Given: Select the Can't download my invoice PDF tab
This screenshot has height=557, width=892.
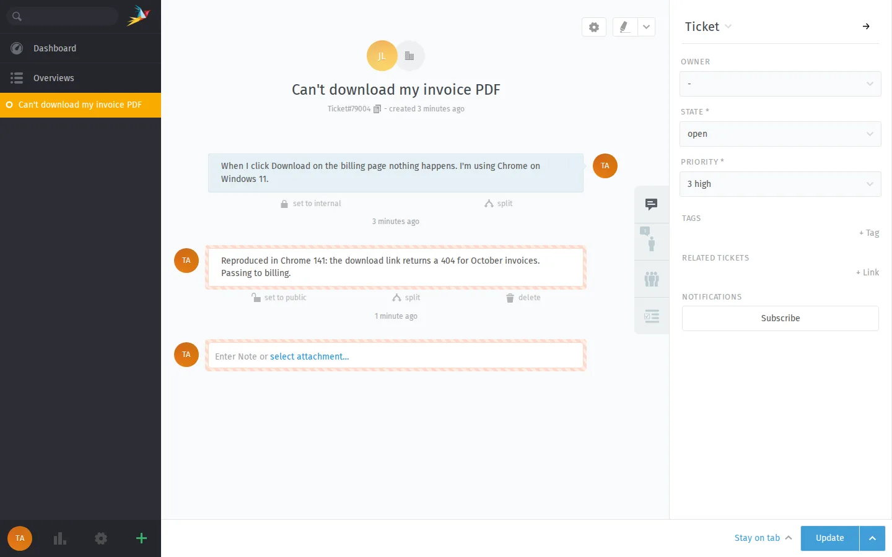Looking at the screenshot, I should click(81, 105).
